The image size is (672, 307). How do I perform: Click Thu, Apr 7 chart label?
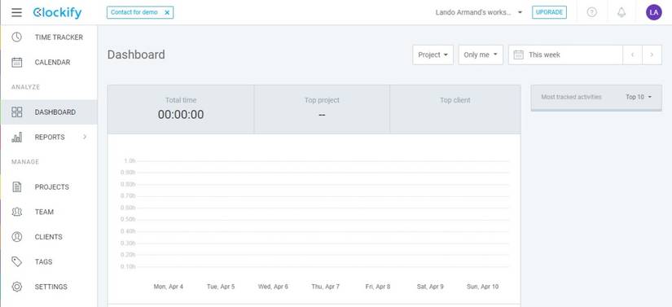(325, 287)
